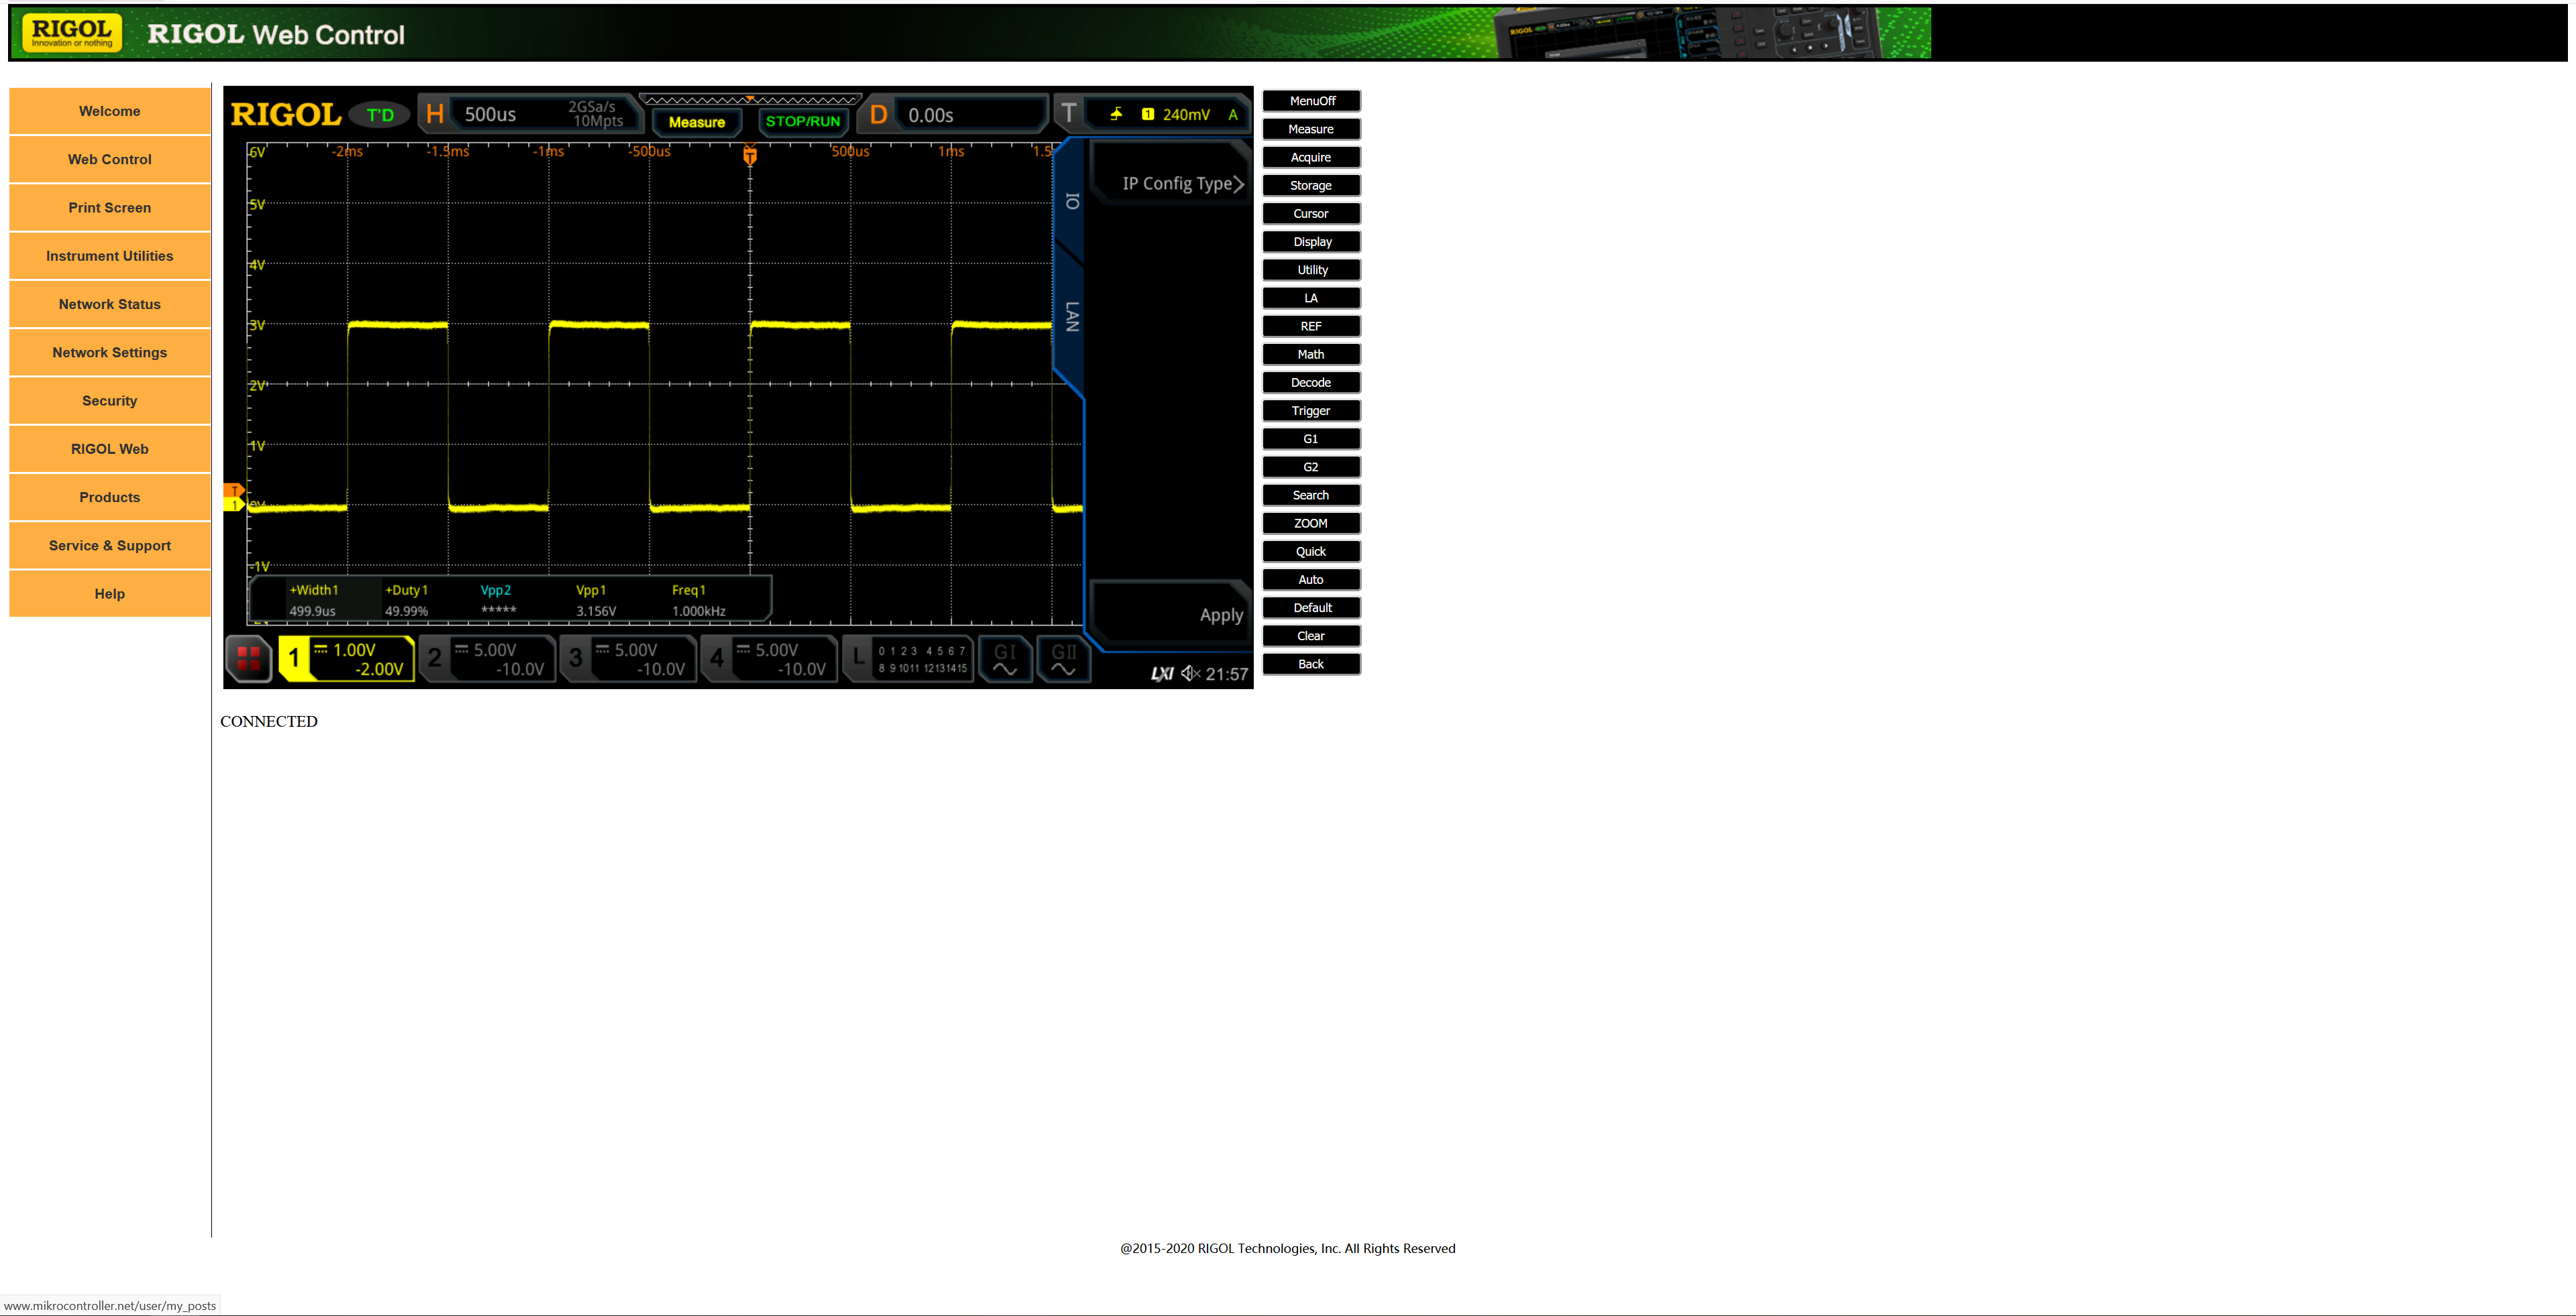Click the LA virtual key
Viewport: 2576px width, 1316px height.
tap(1311, 298)
